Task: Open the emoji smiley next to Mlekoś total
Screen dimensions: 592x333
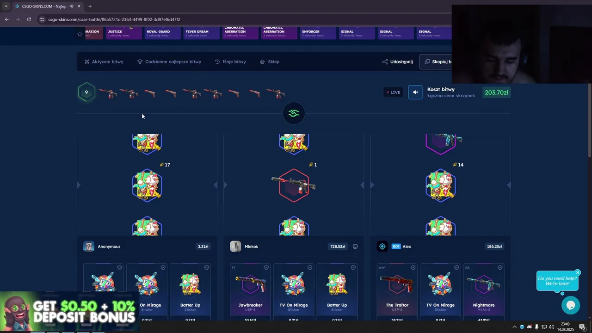Action: (355, 247)
